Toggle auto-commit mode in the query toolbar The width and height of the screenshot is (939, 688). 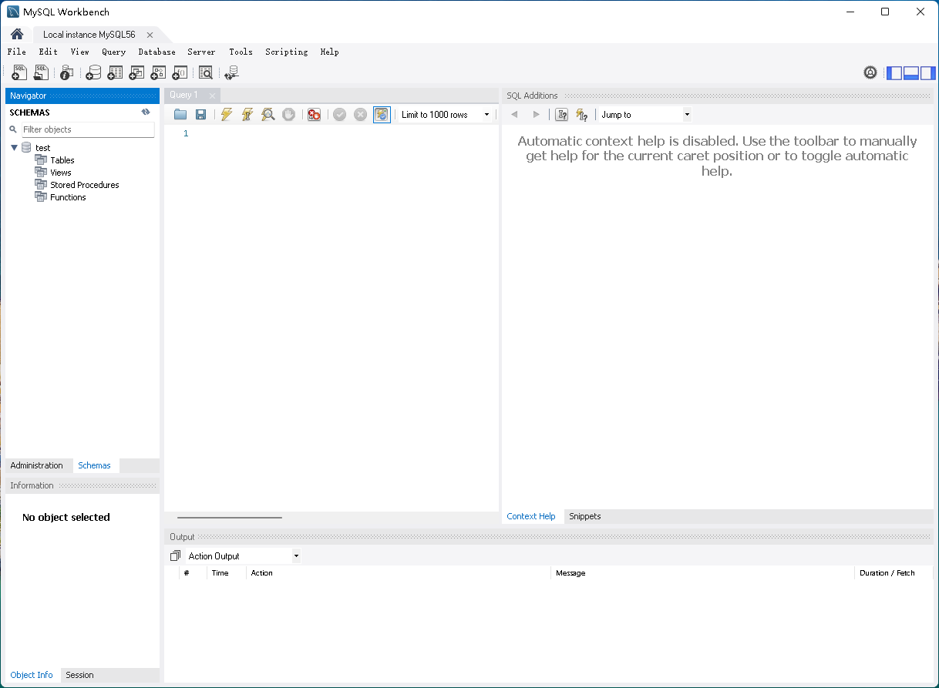click(382, 114)
